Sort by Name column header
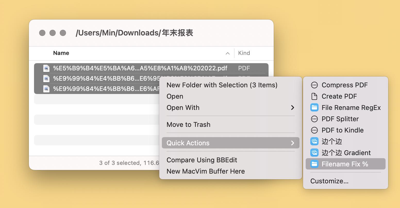 (x=61, y=53)
